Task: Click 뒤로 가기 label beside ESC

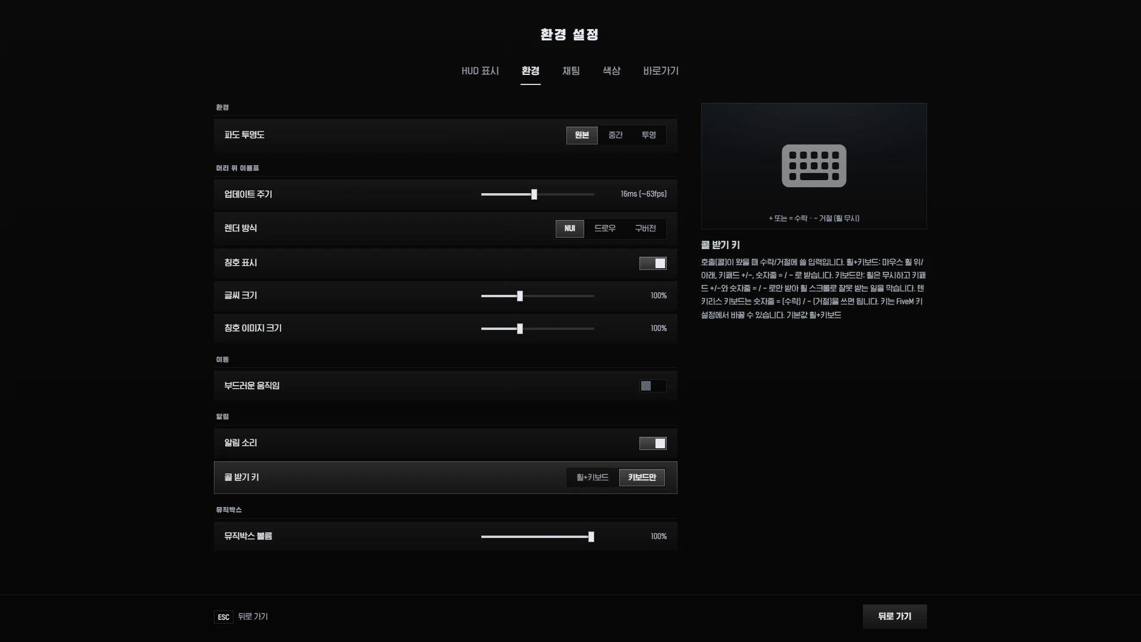Action: [253, 617]
